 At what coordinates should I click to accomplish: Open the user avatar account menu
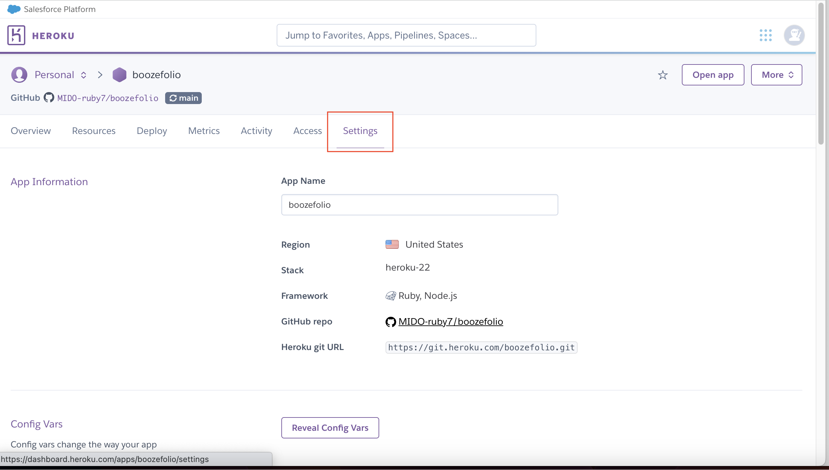[794, 35]
